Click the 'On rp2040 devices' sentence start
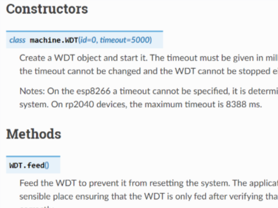 tap(89, 104)
